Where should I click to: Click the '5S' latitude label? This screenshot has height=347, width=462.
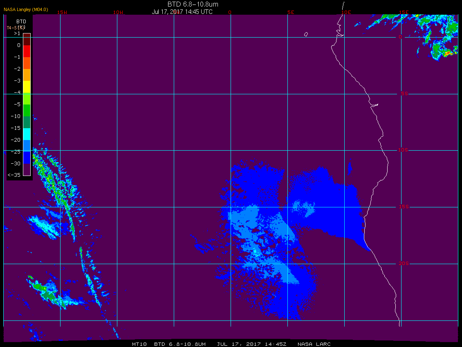pyautogui.click(x=404, y=93)
